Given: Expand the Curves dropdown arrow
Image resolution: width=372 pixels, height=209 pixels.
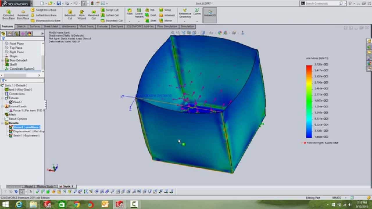Looking at the screenshot, I should click(197, 21).
